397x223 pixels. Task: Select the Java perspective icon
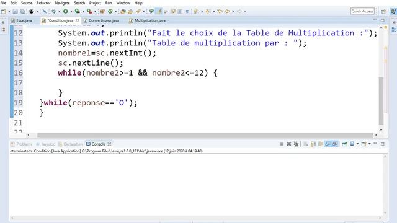[x=393, y=11]
